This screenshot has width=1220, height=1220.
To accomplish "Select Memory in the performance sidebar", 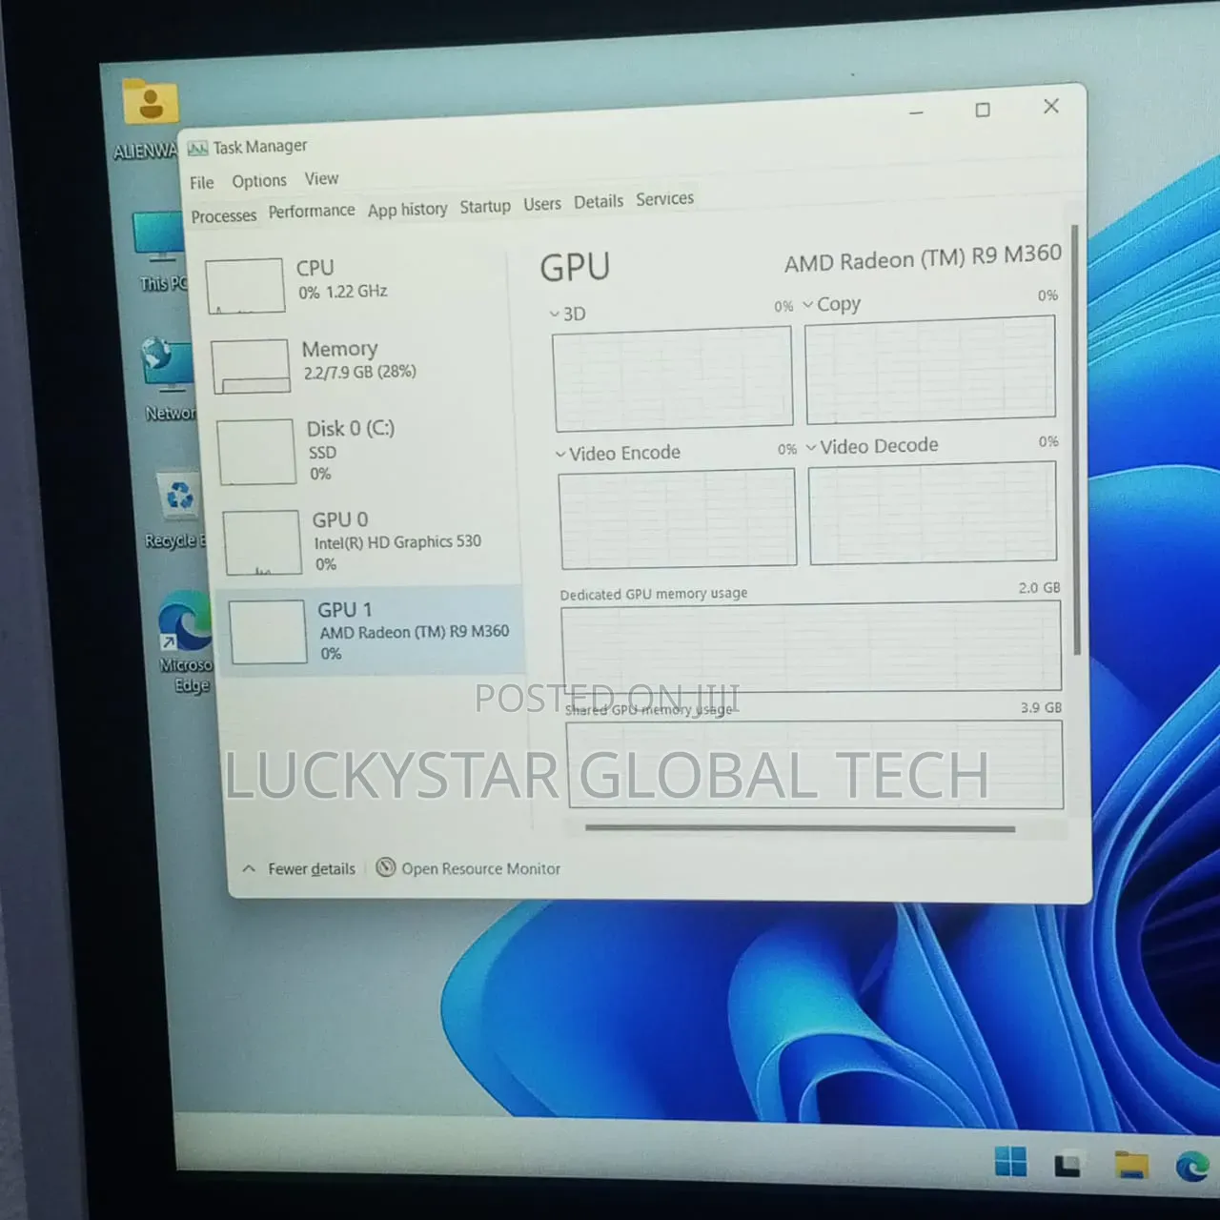I will [x=358, y=364].
